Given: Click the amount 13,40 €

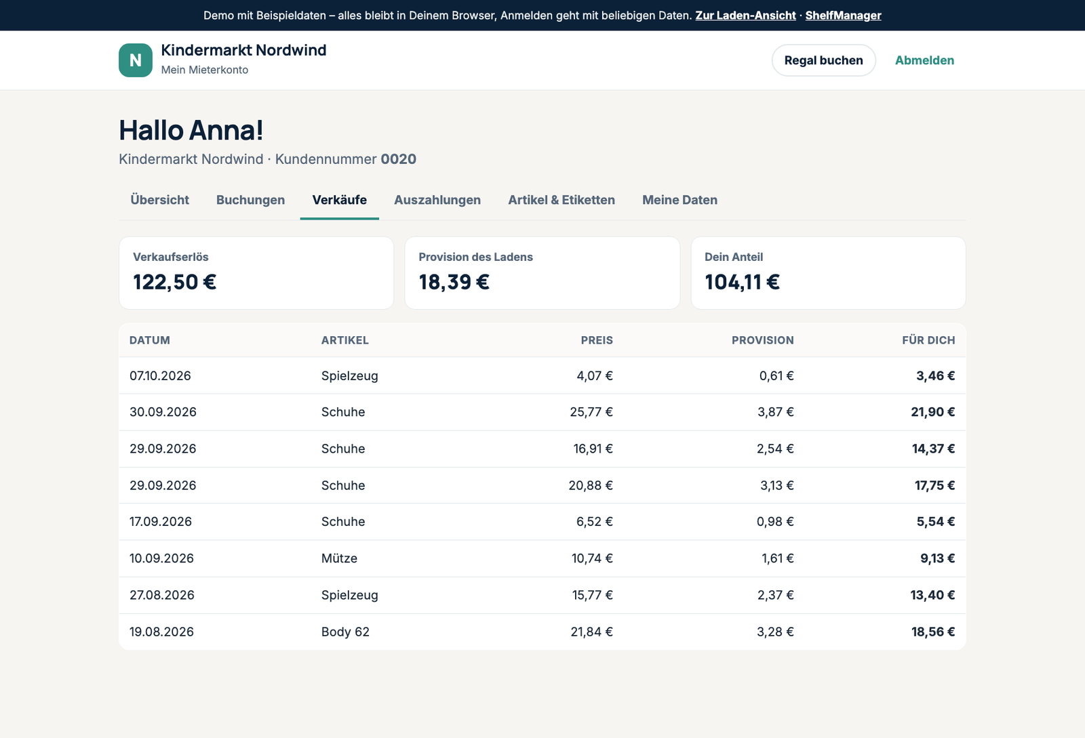Looking at the screenshot, I should pyautogui.click(x=932, y=595).
